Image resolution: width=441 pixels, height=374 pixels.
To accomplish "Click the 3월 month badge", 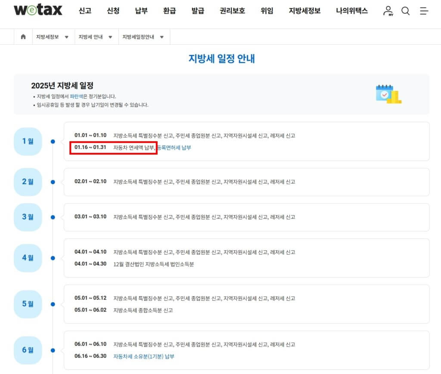I will click(28, 217).
